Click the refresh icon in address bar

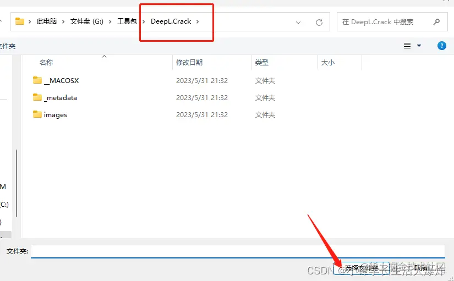[x=319, y=23]
